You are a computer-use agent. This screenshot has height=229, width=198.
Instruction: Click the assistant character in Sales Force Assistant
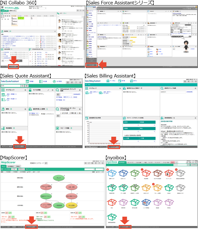click(186, 46)
